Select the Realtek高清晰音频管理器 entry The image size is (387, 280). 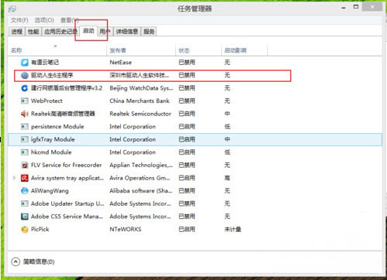(x=63, y=114)
